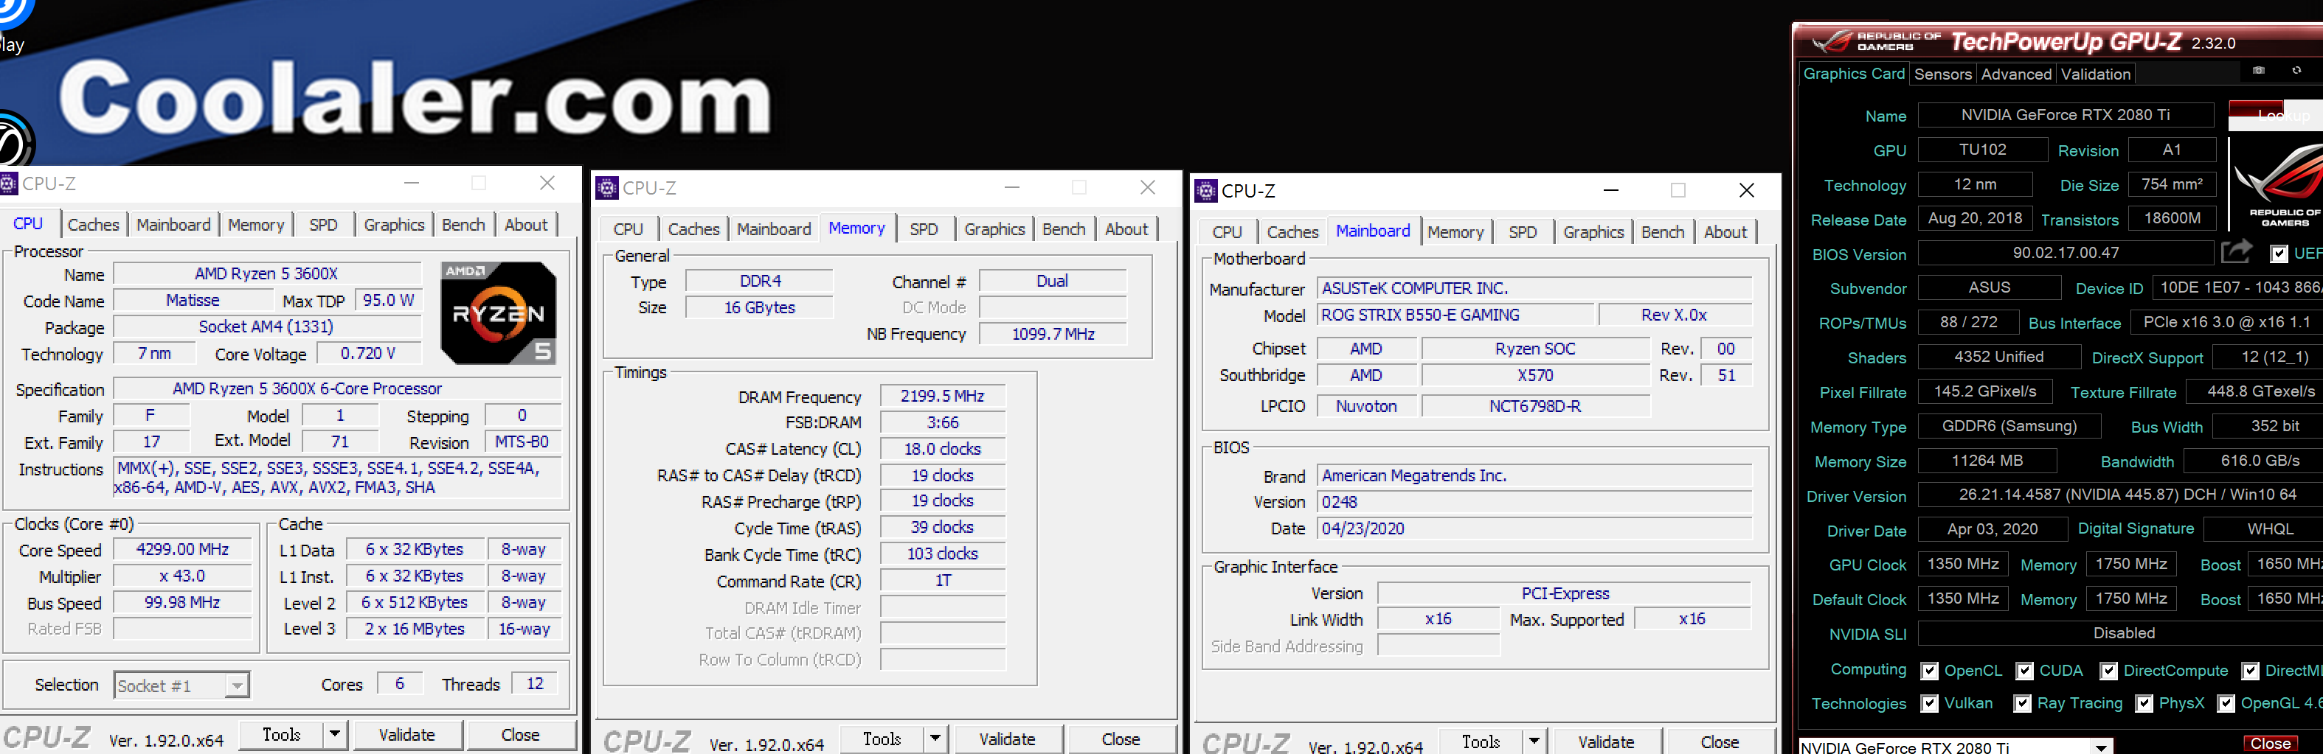2323x754 pixels.
Task: Open Tools dropdown arrow in Memory window
Action: click(935, 739)
